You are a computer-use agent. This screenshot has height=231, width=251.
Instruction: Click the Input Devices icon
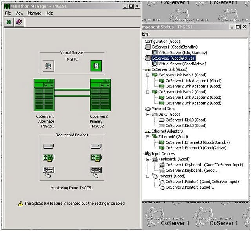(x=147, y=153)
